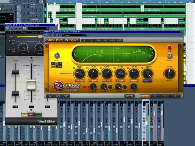Select L channel mode button
195x146 pixels.
click(53, 63)
